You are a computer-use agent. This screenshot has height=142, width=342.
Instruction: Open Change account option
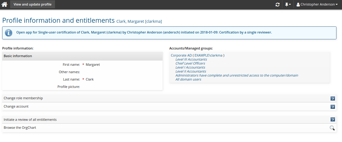(x=16, y=107)
